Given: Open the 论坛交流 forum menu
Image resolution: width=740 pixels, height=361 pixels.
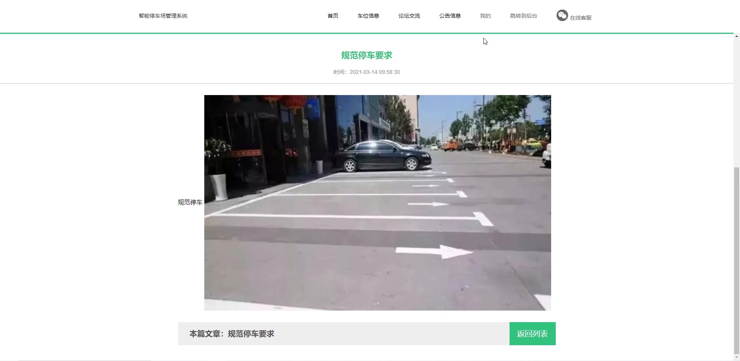Looking at the screenshot, I should coord(409,16).
